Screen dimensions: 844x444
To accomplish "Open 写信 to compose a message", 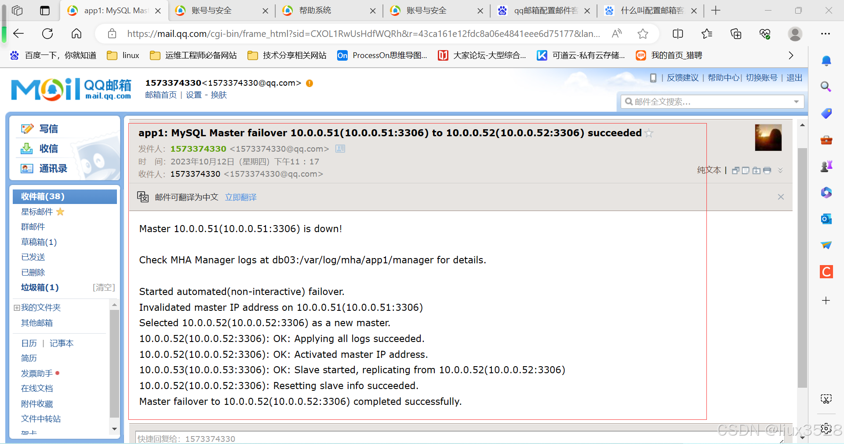I will pyautogui.click(x=40, y=129).
